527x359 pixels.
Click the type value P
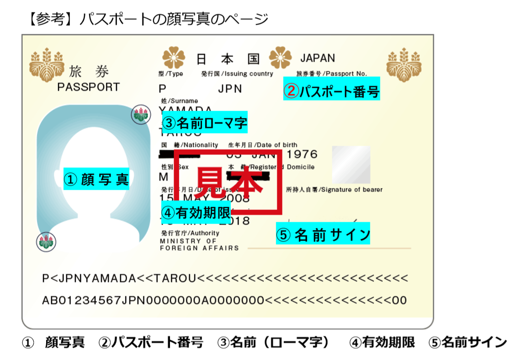coord(163,89)
